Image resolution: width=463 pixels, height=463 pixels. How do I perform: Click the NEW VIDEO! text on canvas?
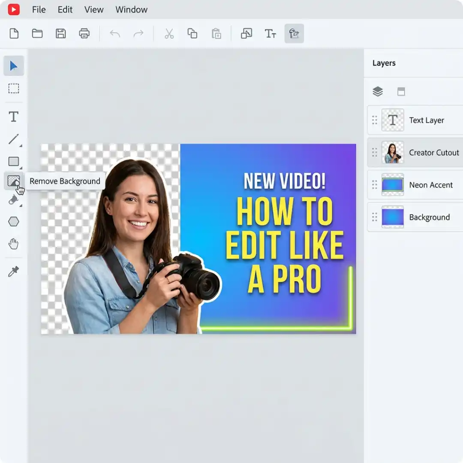coord(284,181)
